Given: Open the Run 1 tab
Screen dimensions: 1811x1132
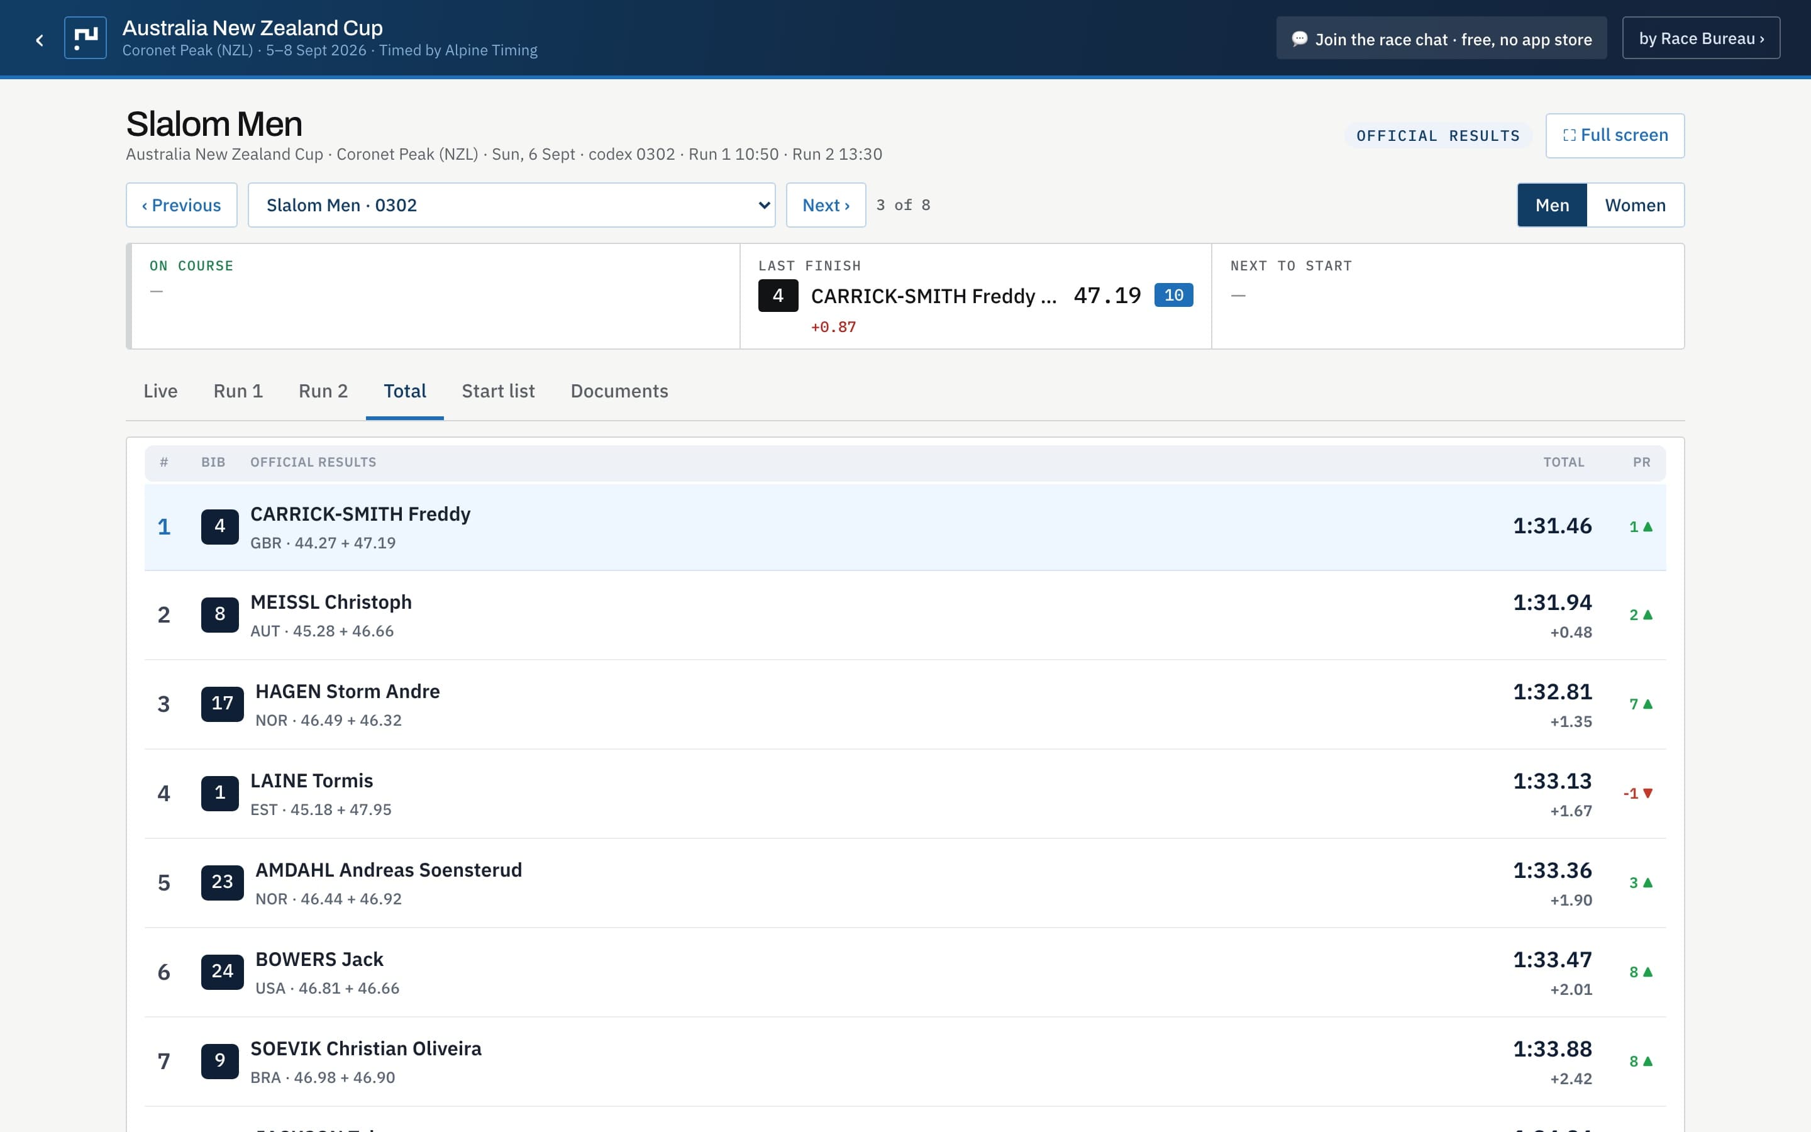Looking at the screenshot, I should (x=238, y=392).
